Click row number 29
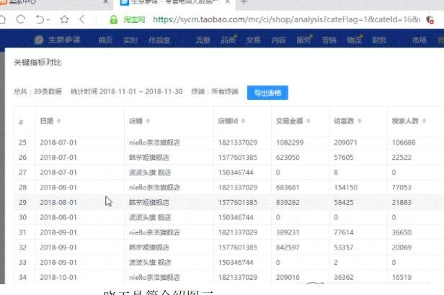Image resolution: width=444 pixels, height=295 pixels. coord(22,202)
